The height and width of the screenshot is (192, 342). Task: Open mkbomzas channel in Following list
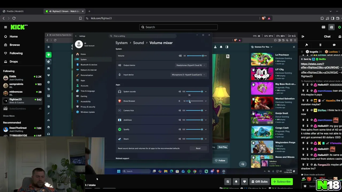[22, 93]
